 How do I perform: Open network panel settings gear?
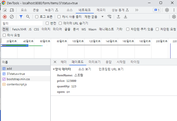click(x=174, y=17)
